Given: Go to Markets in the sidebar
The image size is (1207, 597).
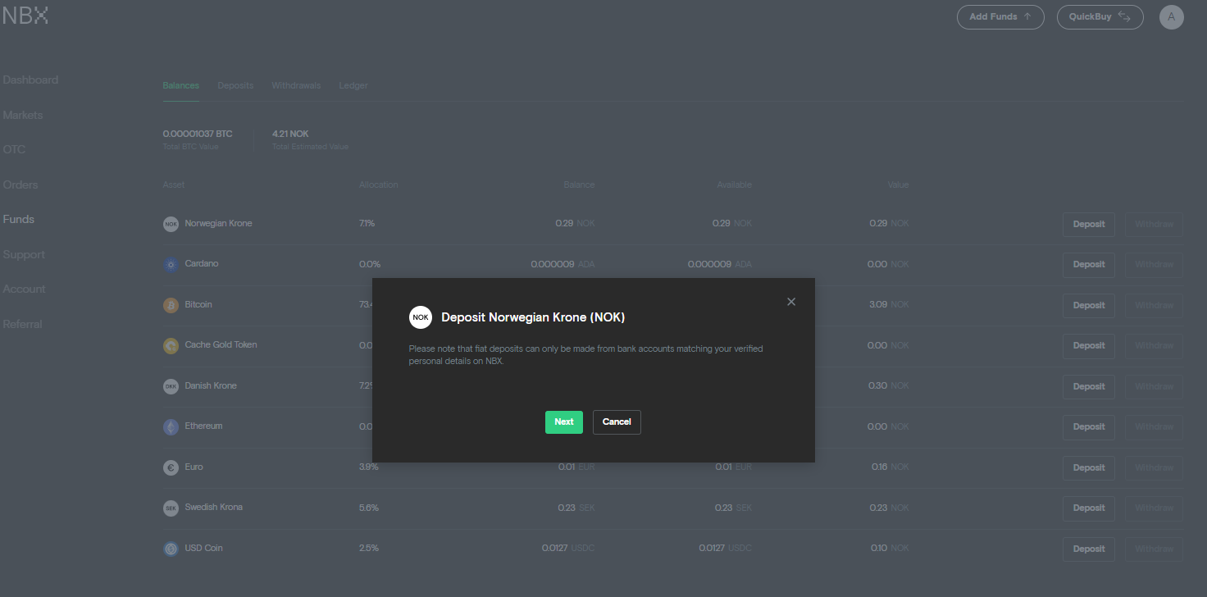Looking at the screenshot, I should pyautogui.click(x=23, y=115).
